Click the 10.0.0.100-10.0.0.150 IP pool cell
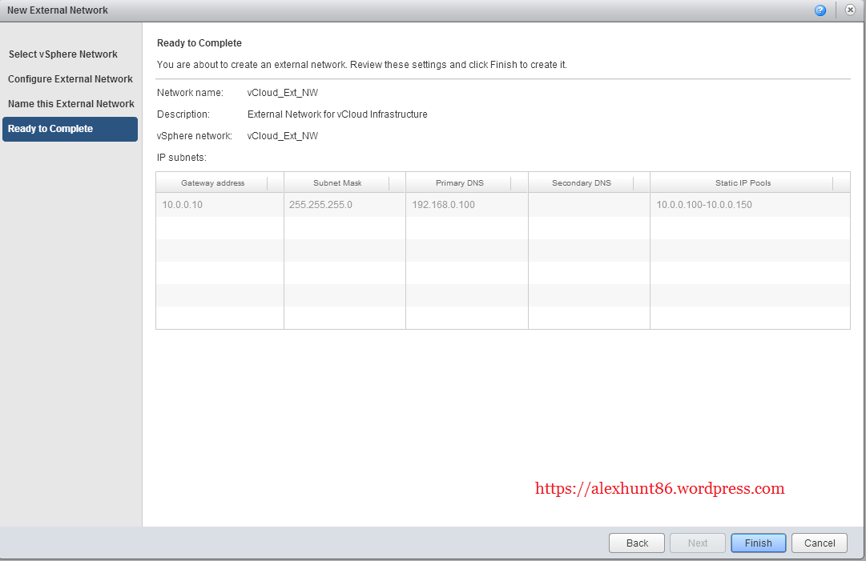The width and height of the screenshot is (866, 561). [704, 205]
